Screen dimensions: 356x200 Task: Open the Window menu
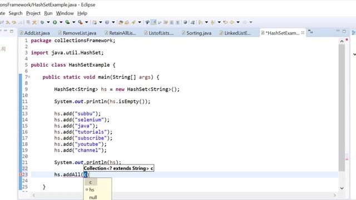point(65,13)
